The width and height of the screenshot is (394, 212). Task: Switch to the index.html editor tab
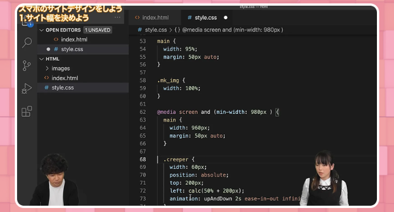pos(155,18)
